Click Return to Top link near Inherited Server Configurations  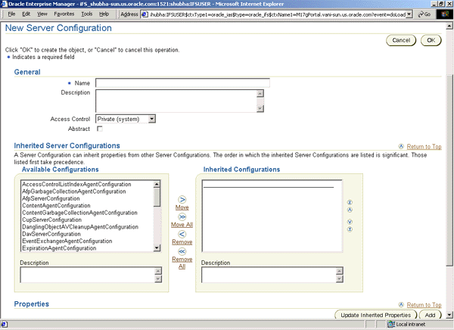tap(424, 147)
